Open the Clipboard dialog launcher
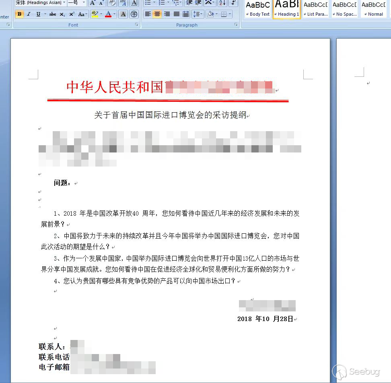 [8, 25]
